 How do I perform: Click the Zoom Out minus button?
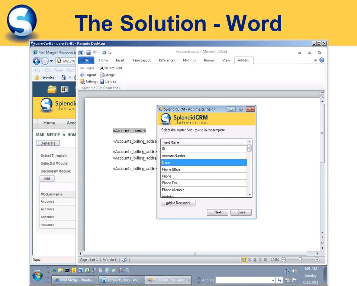(x=283, y=260)
